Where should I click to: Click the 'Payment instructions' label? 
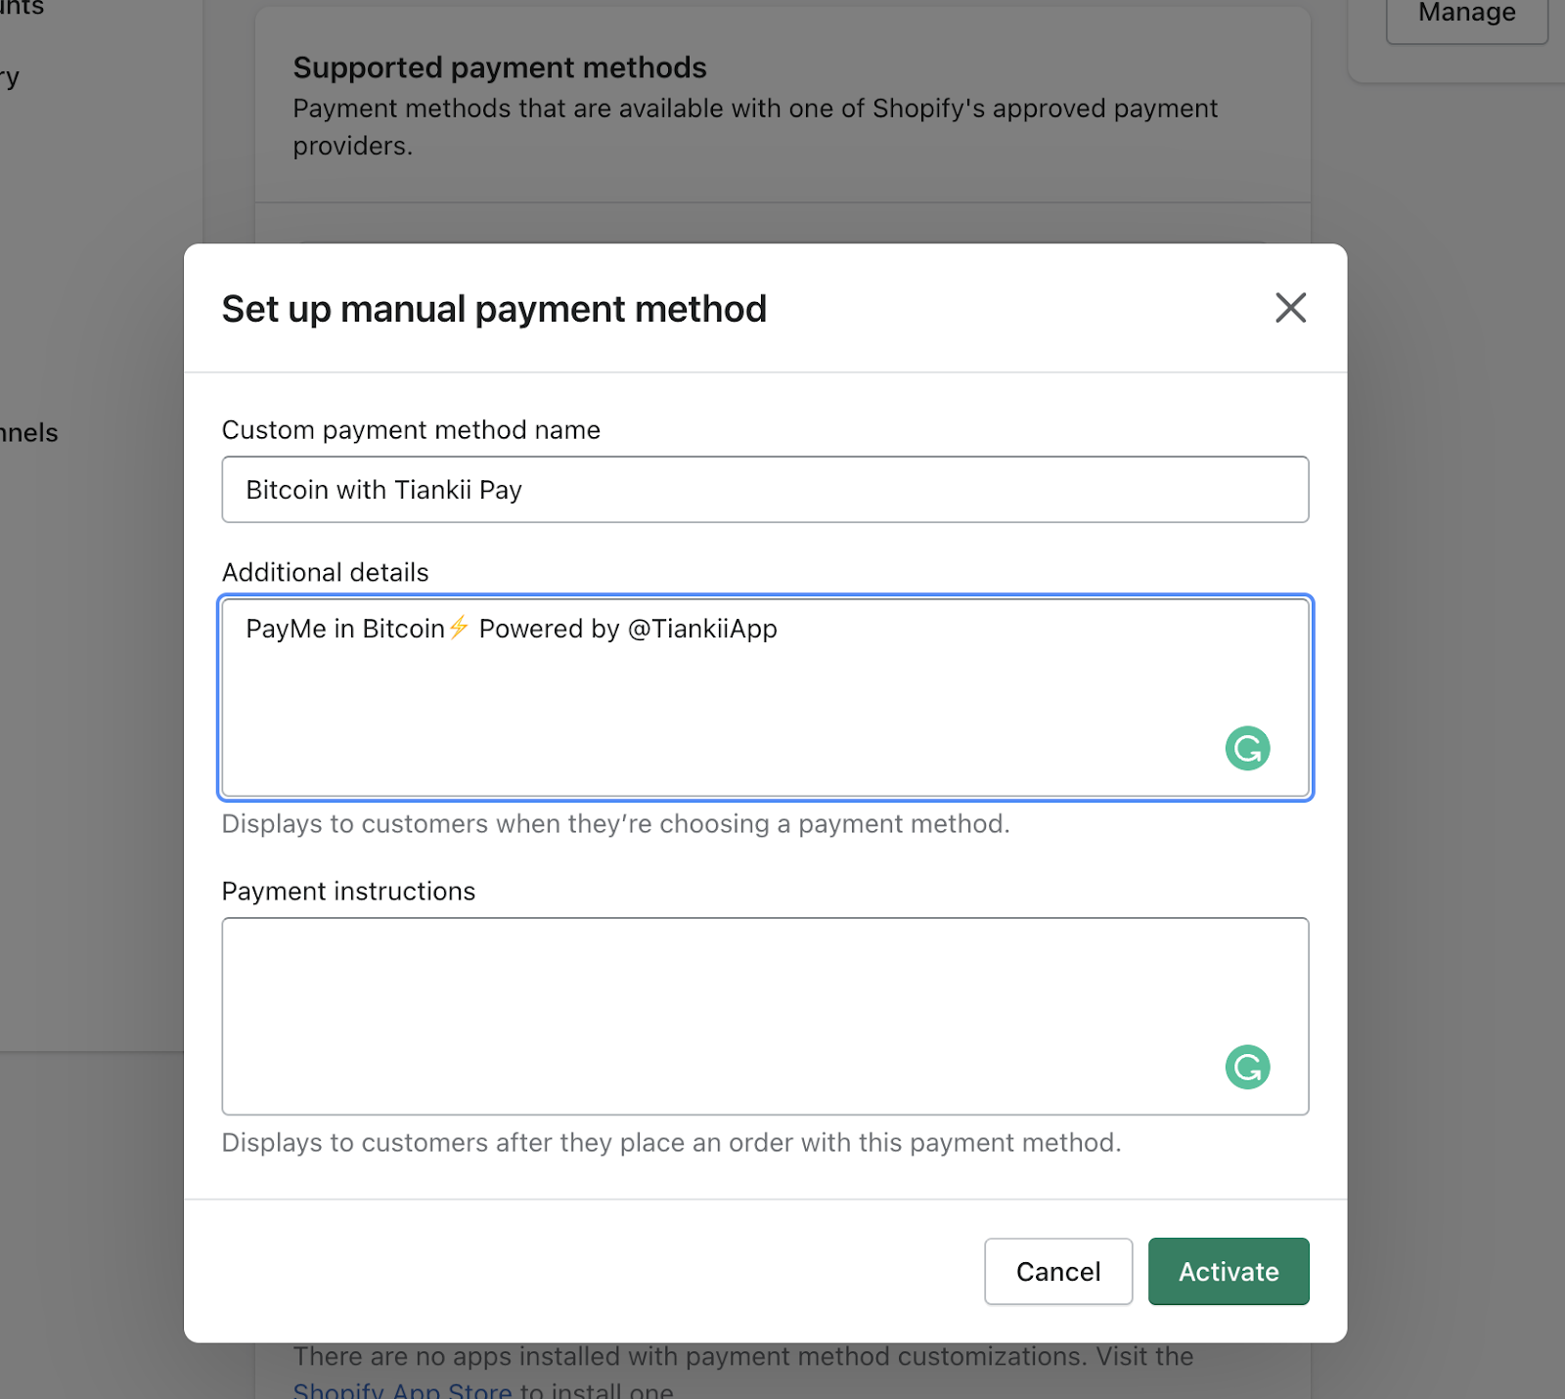(348, 892)
